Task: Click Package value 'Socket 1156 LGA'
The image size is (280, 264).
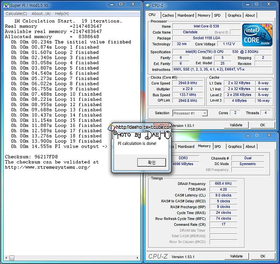Action: 206,38
